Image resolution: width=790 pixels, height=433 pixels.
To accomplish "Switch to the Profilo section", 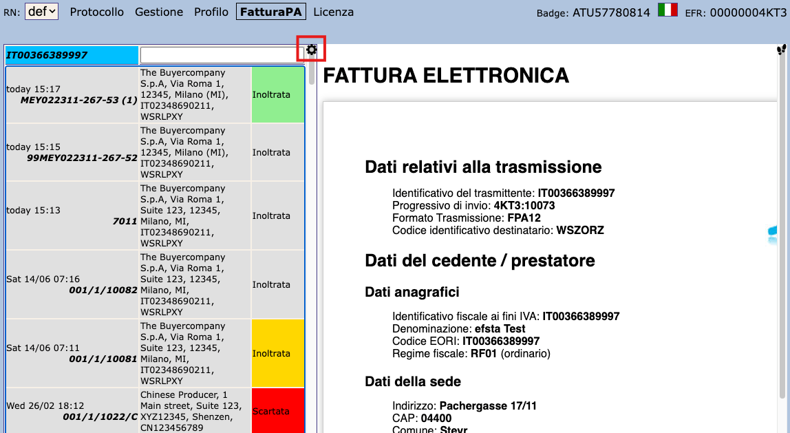I will [x=211, y=11].
